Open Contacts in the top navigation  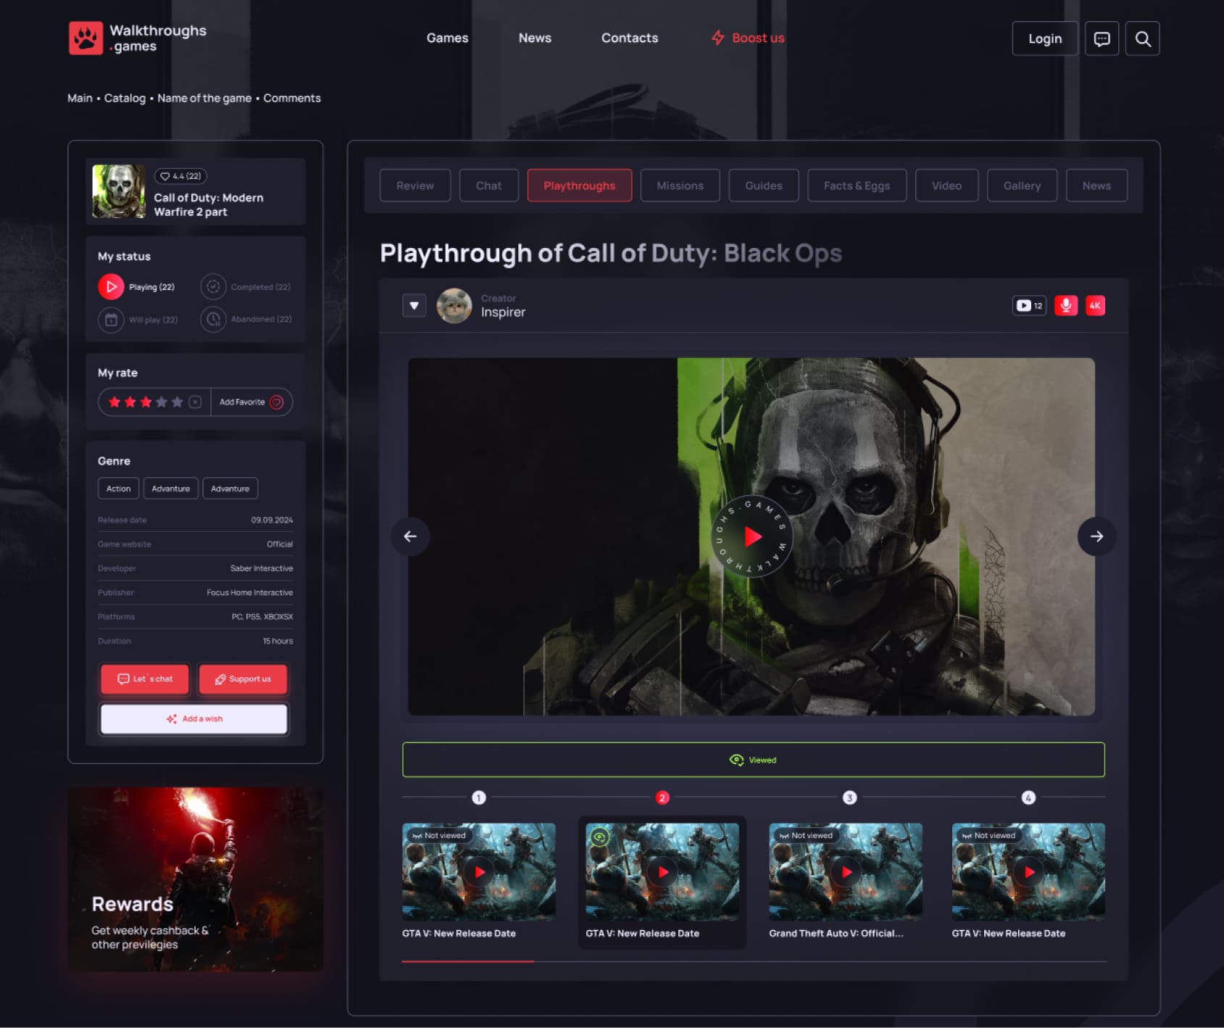630,38
